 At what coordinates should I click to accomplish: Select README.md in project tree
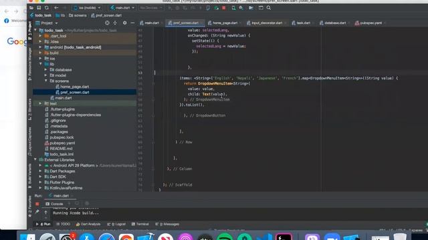[x=61, y=149]
